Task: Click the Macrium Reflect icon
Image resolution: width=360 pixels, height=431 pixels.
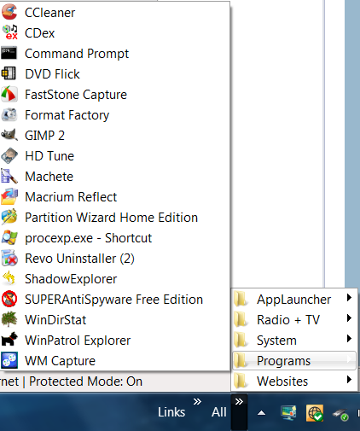Action: click(9, 197)
